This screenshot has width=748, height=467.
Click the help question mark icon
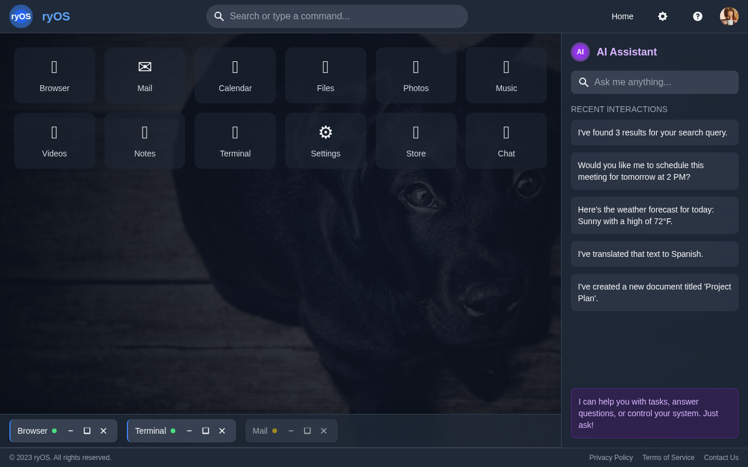(697, 16)
